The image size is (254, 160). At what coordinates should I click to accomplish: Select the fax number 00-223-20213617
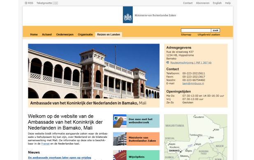(x=194, y=77)
